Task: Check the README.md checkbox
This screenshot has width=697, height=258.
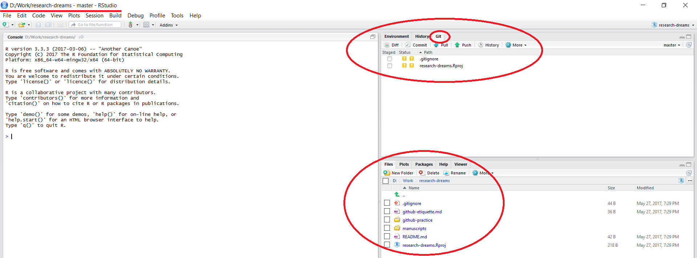Action: tap(387, 237)
